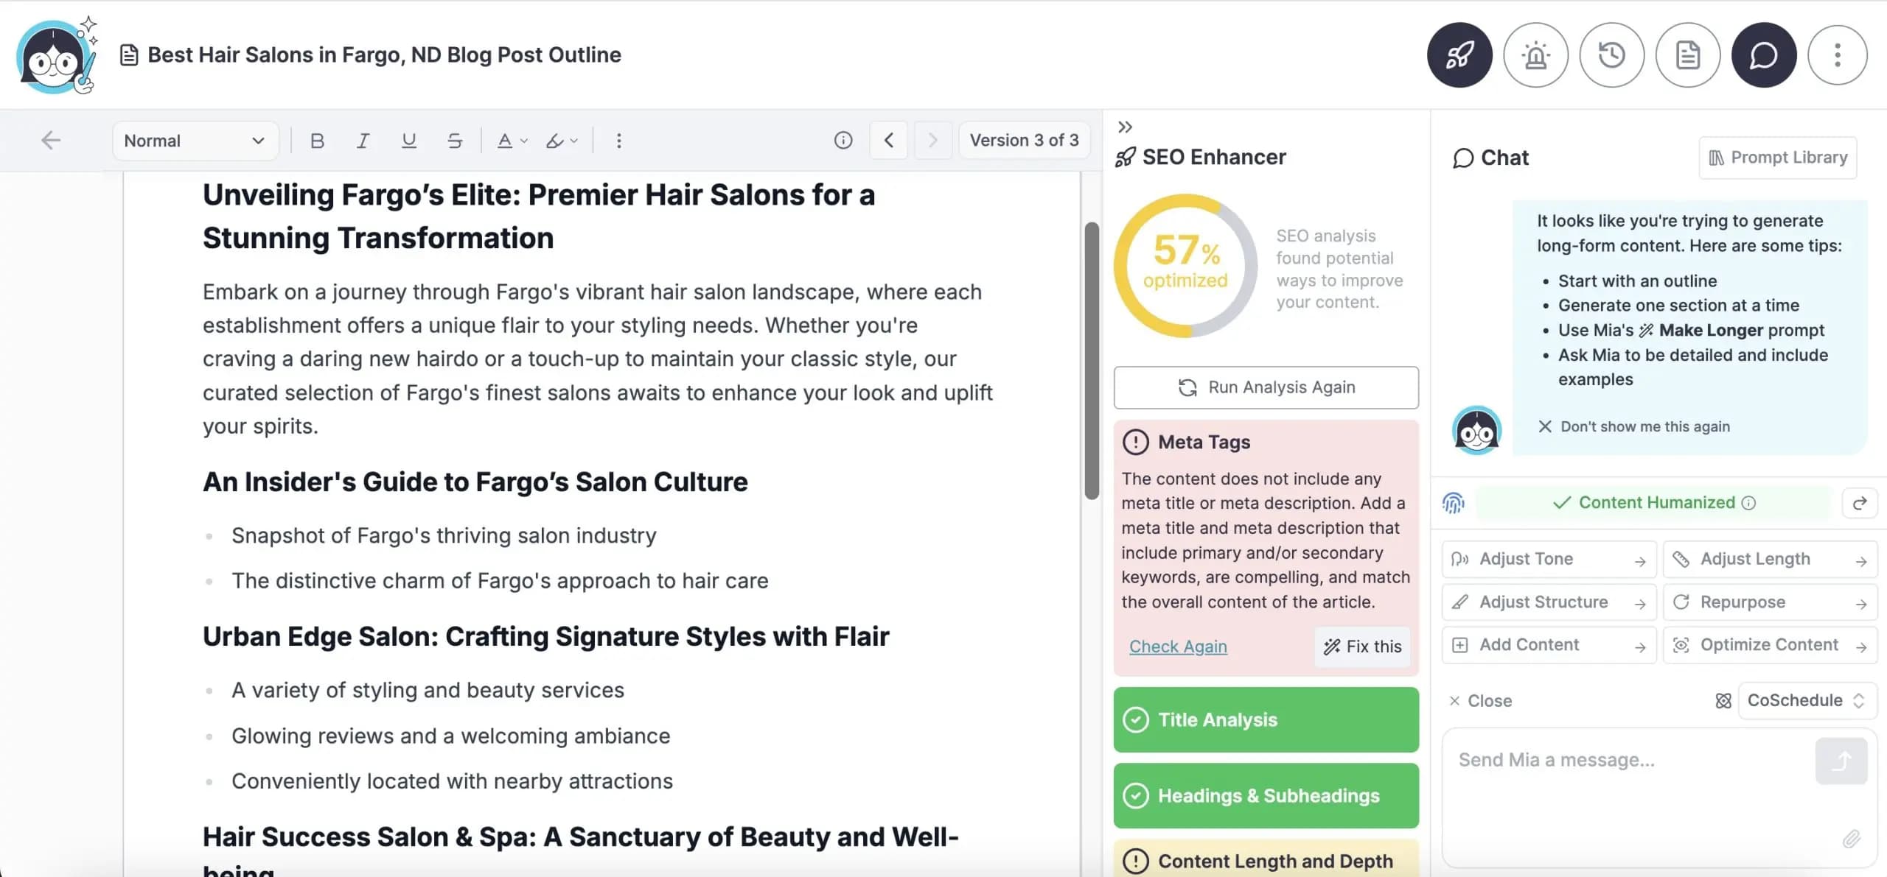This screenshot has width=1887, height=877.
Task: Open the chat bubble icon in the header
Action: point(1763,54)
